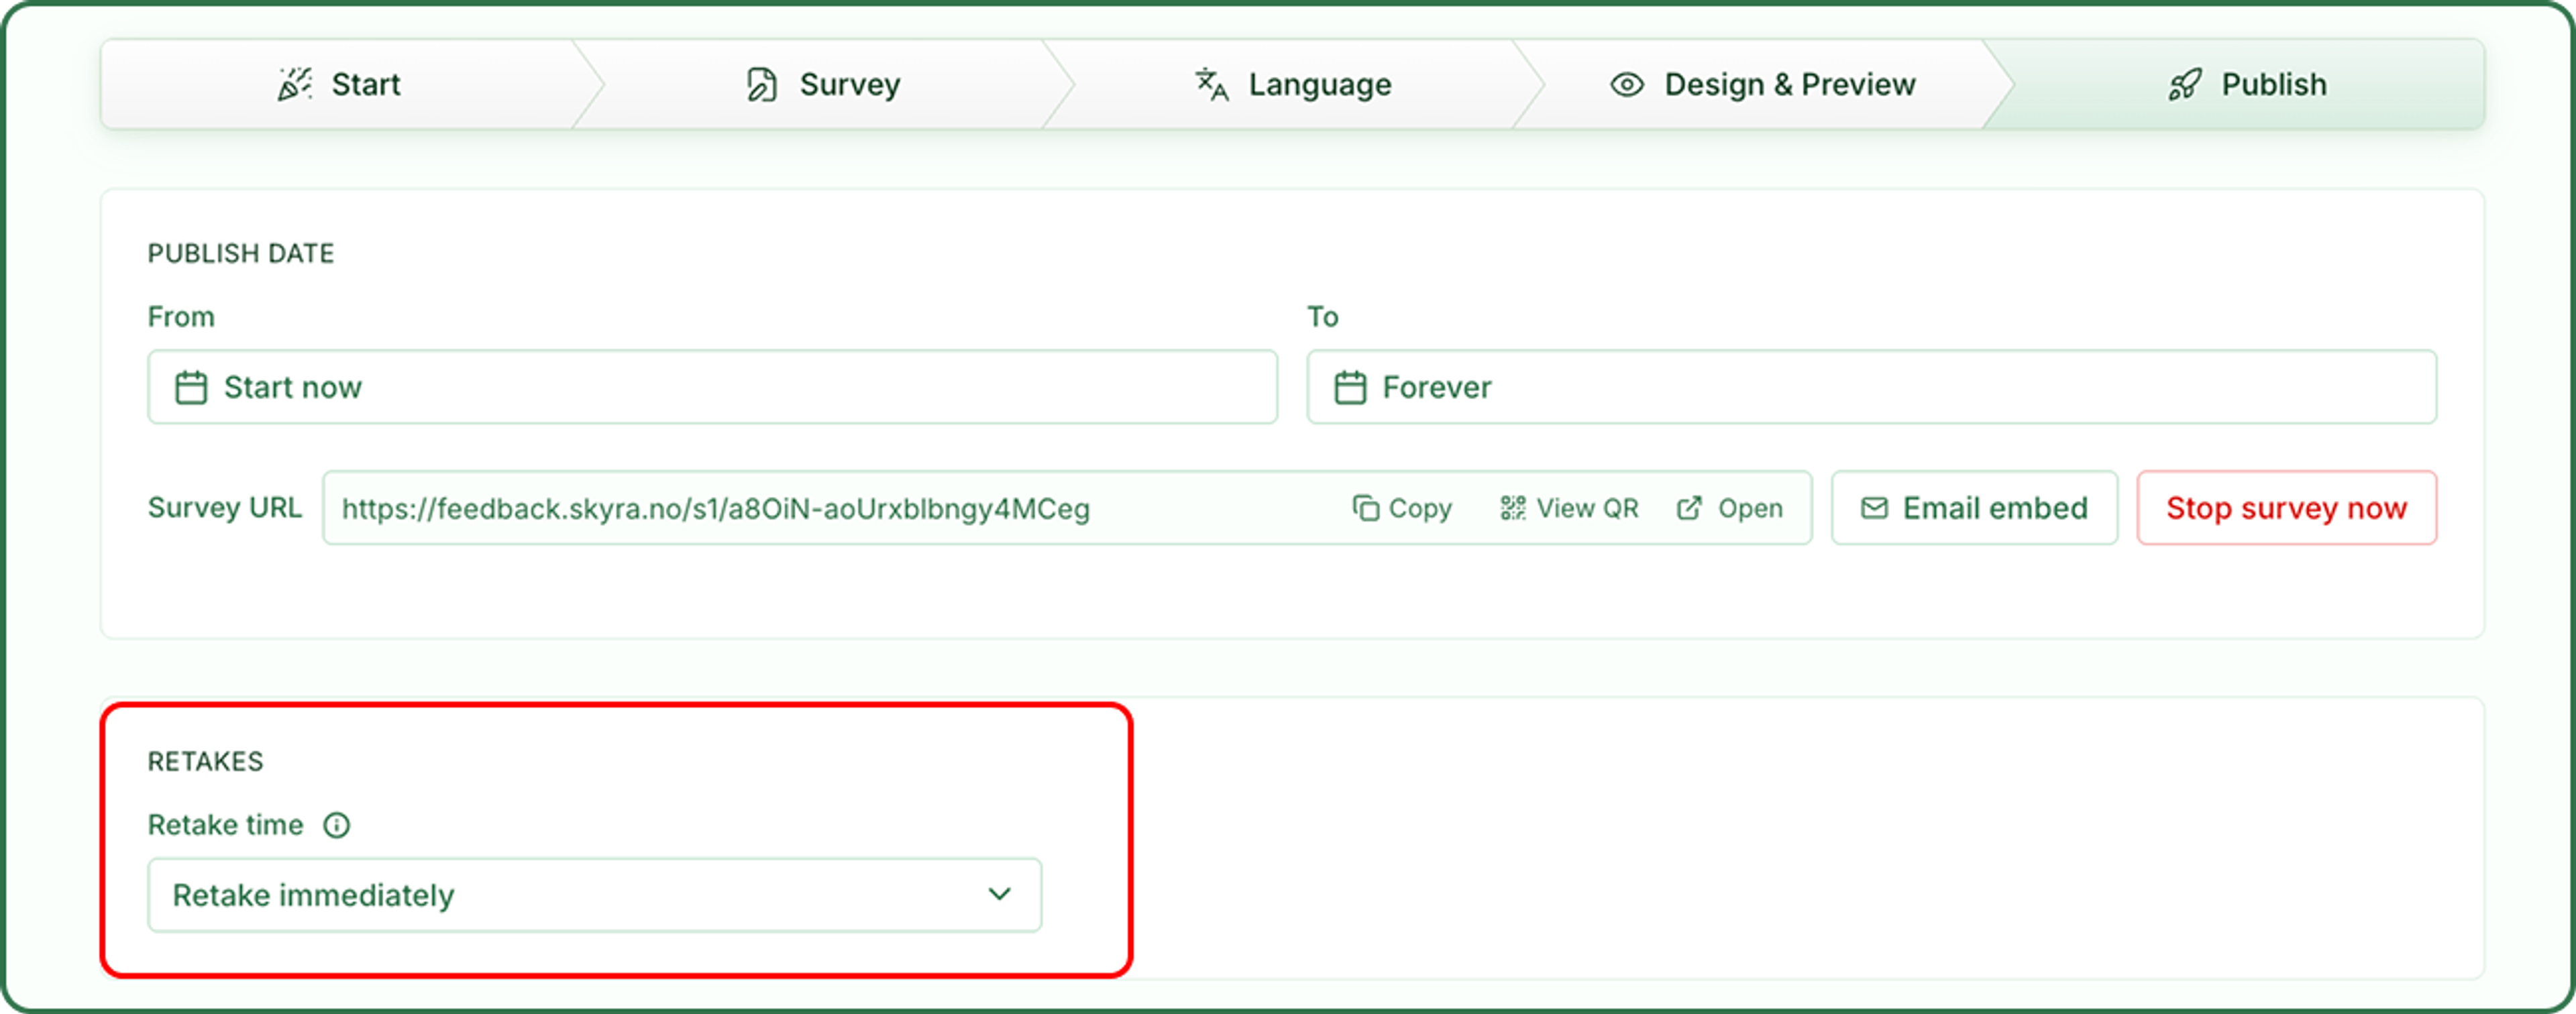2576x1014 pixels.
Task: Click View QR for the survey
Action: [1569, 508]
